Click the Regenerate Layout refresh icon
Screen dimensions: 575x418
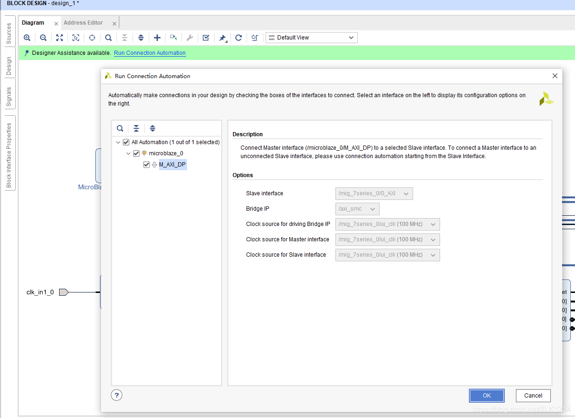(239, 38)
